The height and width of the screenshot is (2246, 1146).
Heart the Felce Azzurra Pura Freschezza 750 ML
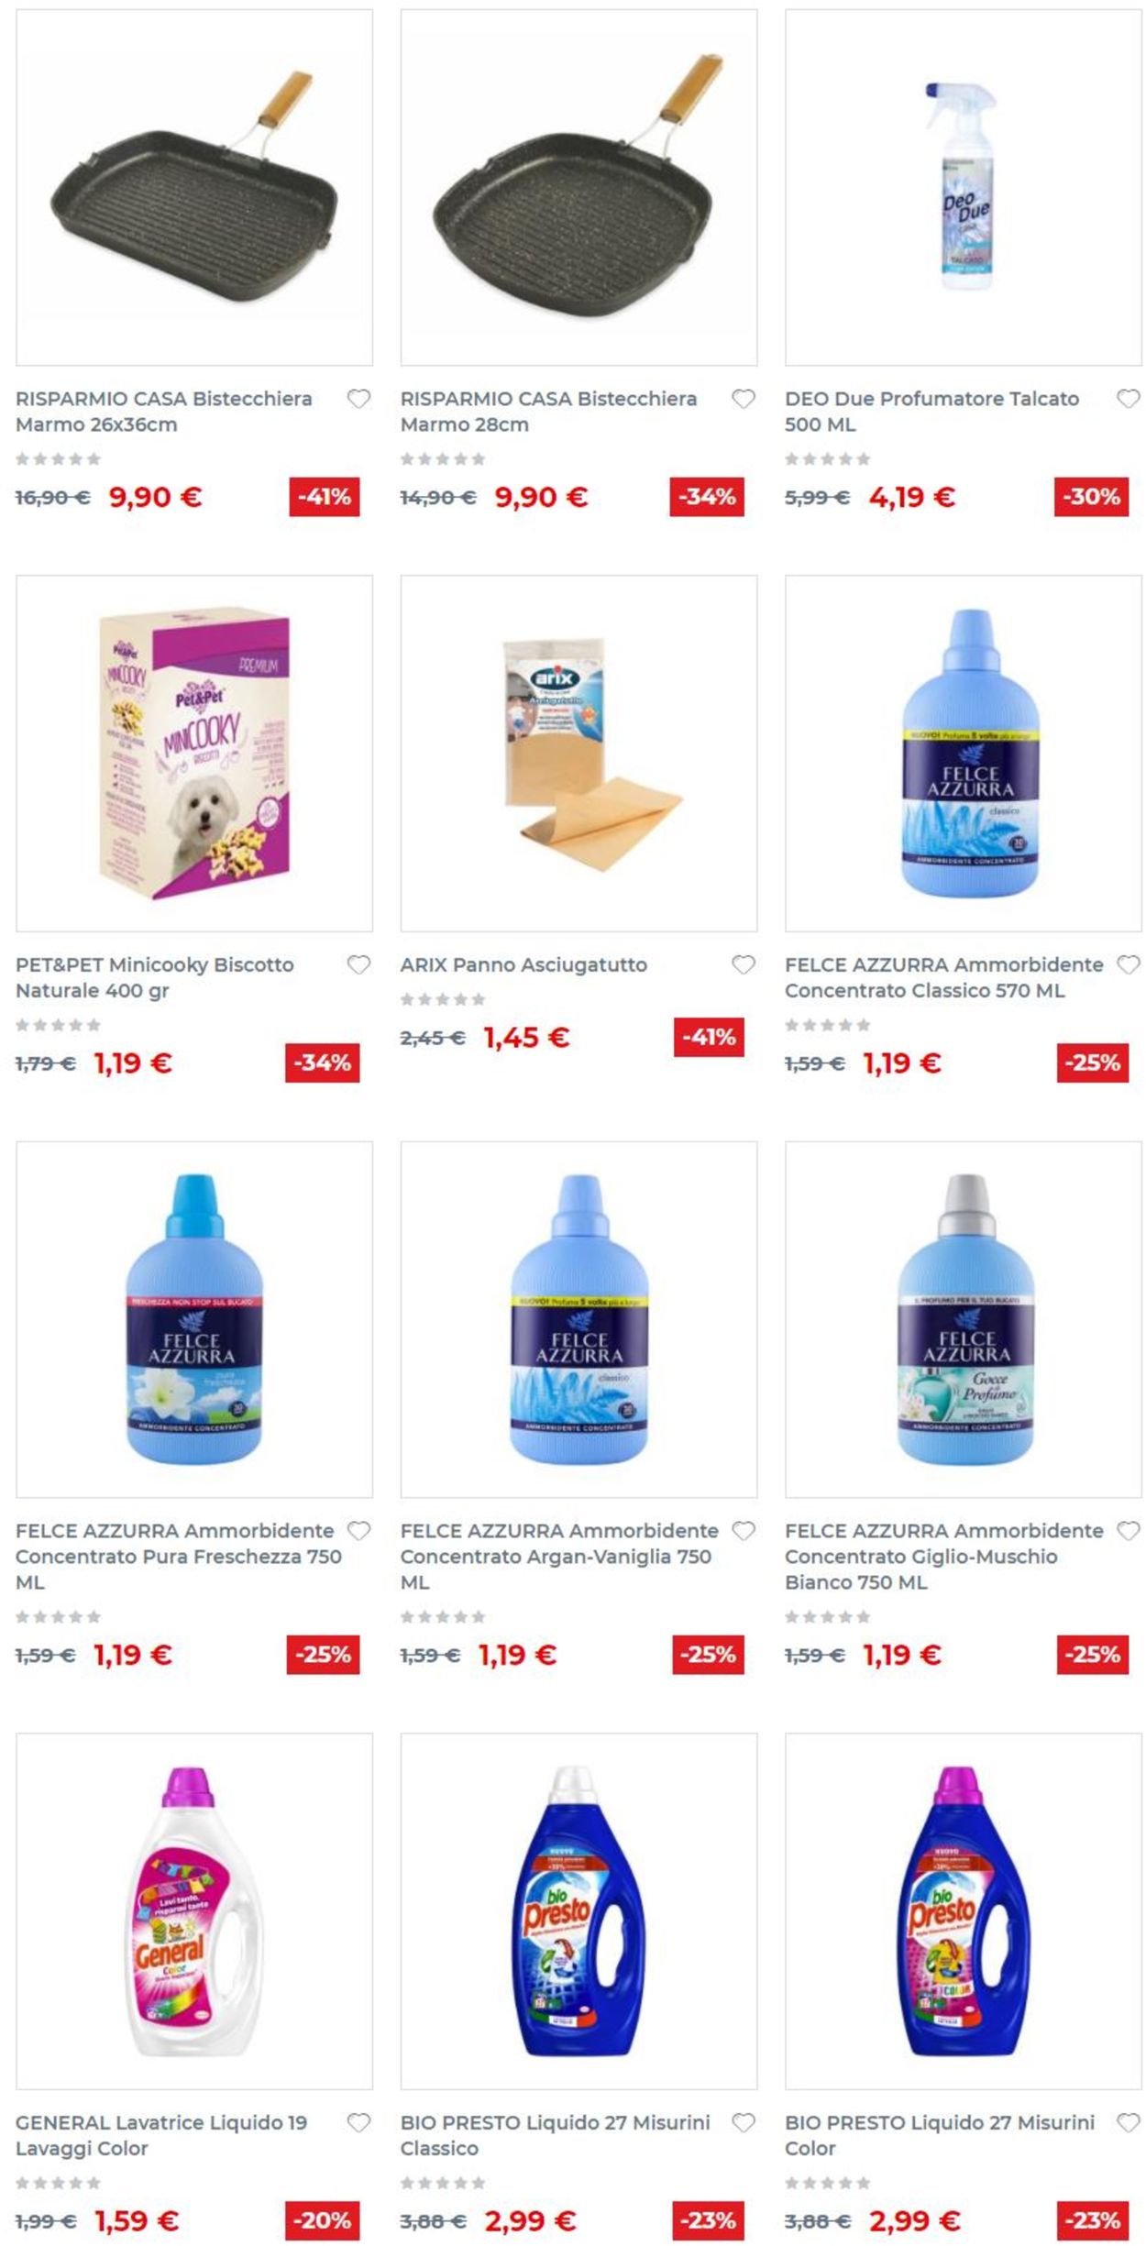(358, 1531)
